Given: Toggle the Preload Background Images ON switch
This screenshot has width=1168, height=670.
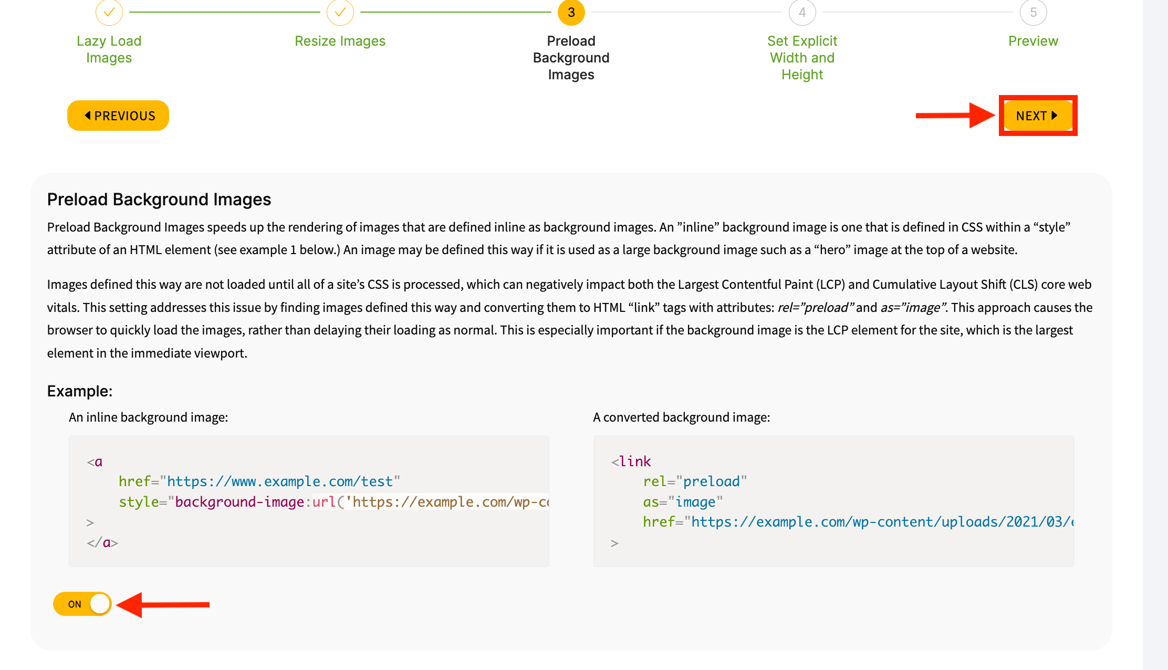Looking at the screenshot, I should coord(82,604).
